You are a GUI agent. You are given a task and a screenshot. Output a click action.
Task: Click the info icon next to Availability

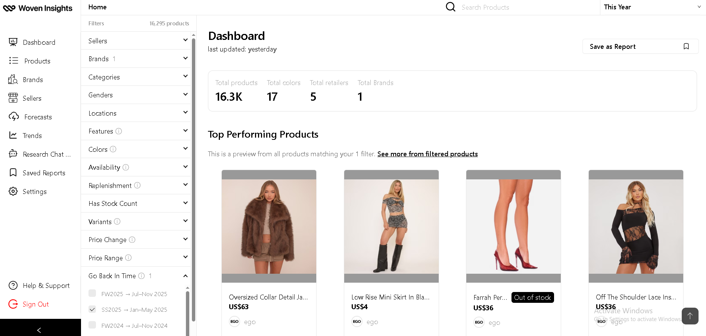[126, 167]
